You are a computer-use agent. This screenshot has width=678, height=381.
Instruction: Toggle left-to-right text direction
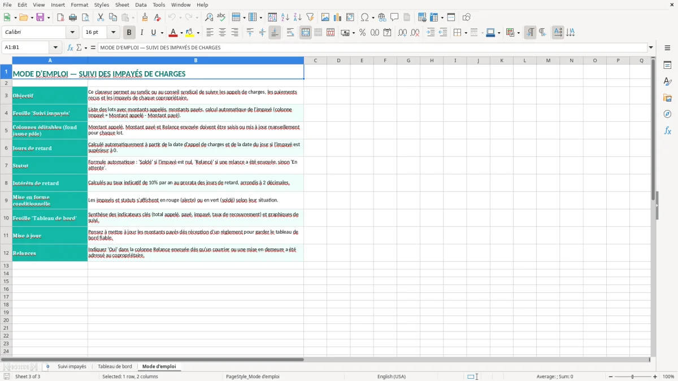coord(530,33)
